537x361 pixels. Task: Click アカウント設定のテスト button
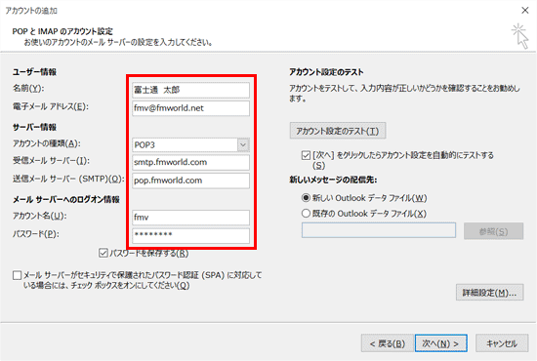coord(338,131)
